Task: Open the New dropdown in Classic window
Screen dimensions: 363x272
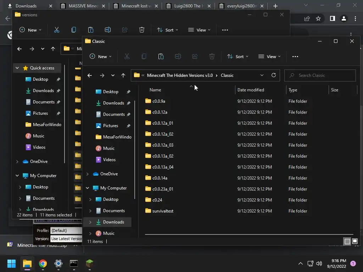Action: pos(100,56)
